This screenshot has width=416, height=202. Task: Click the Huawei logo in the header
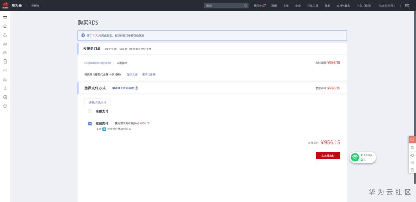click(x=6, y=5)
